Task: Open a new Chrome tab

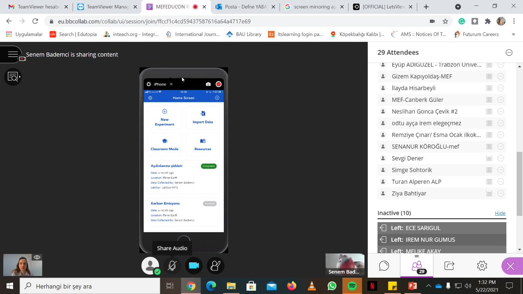Action: coord(426,7)
